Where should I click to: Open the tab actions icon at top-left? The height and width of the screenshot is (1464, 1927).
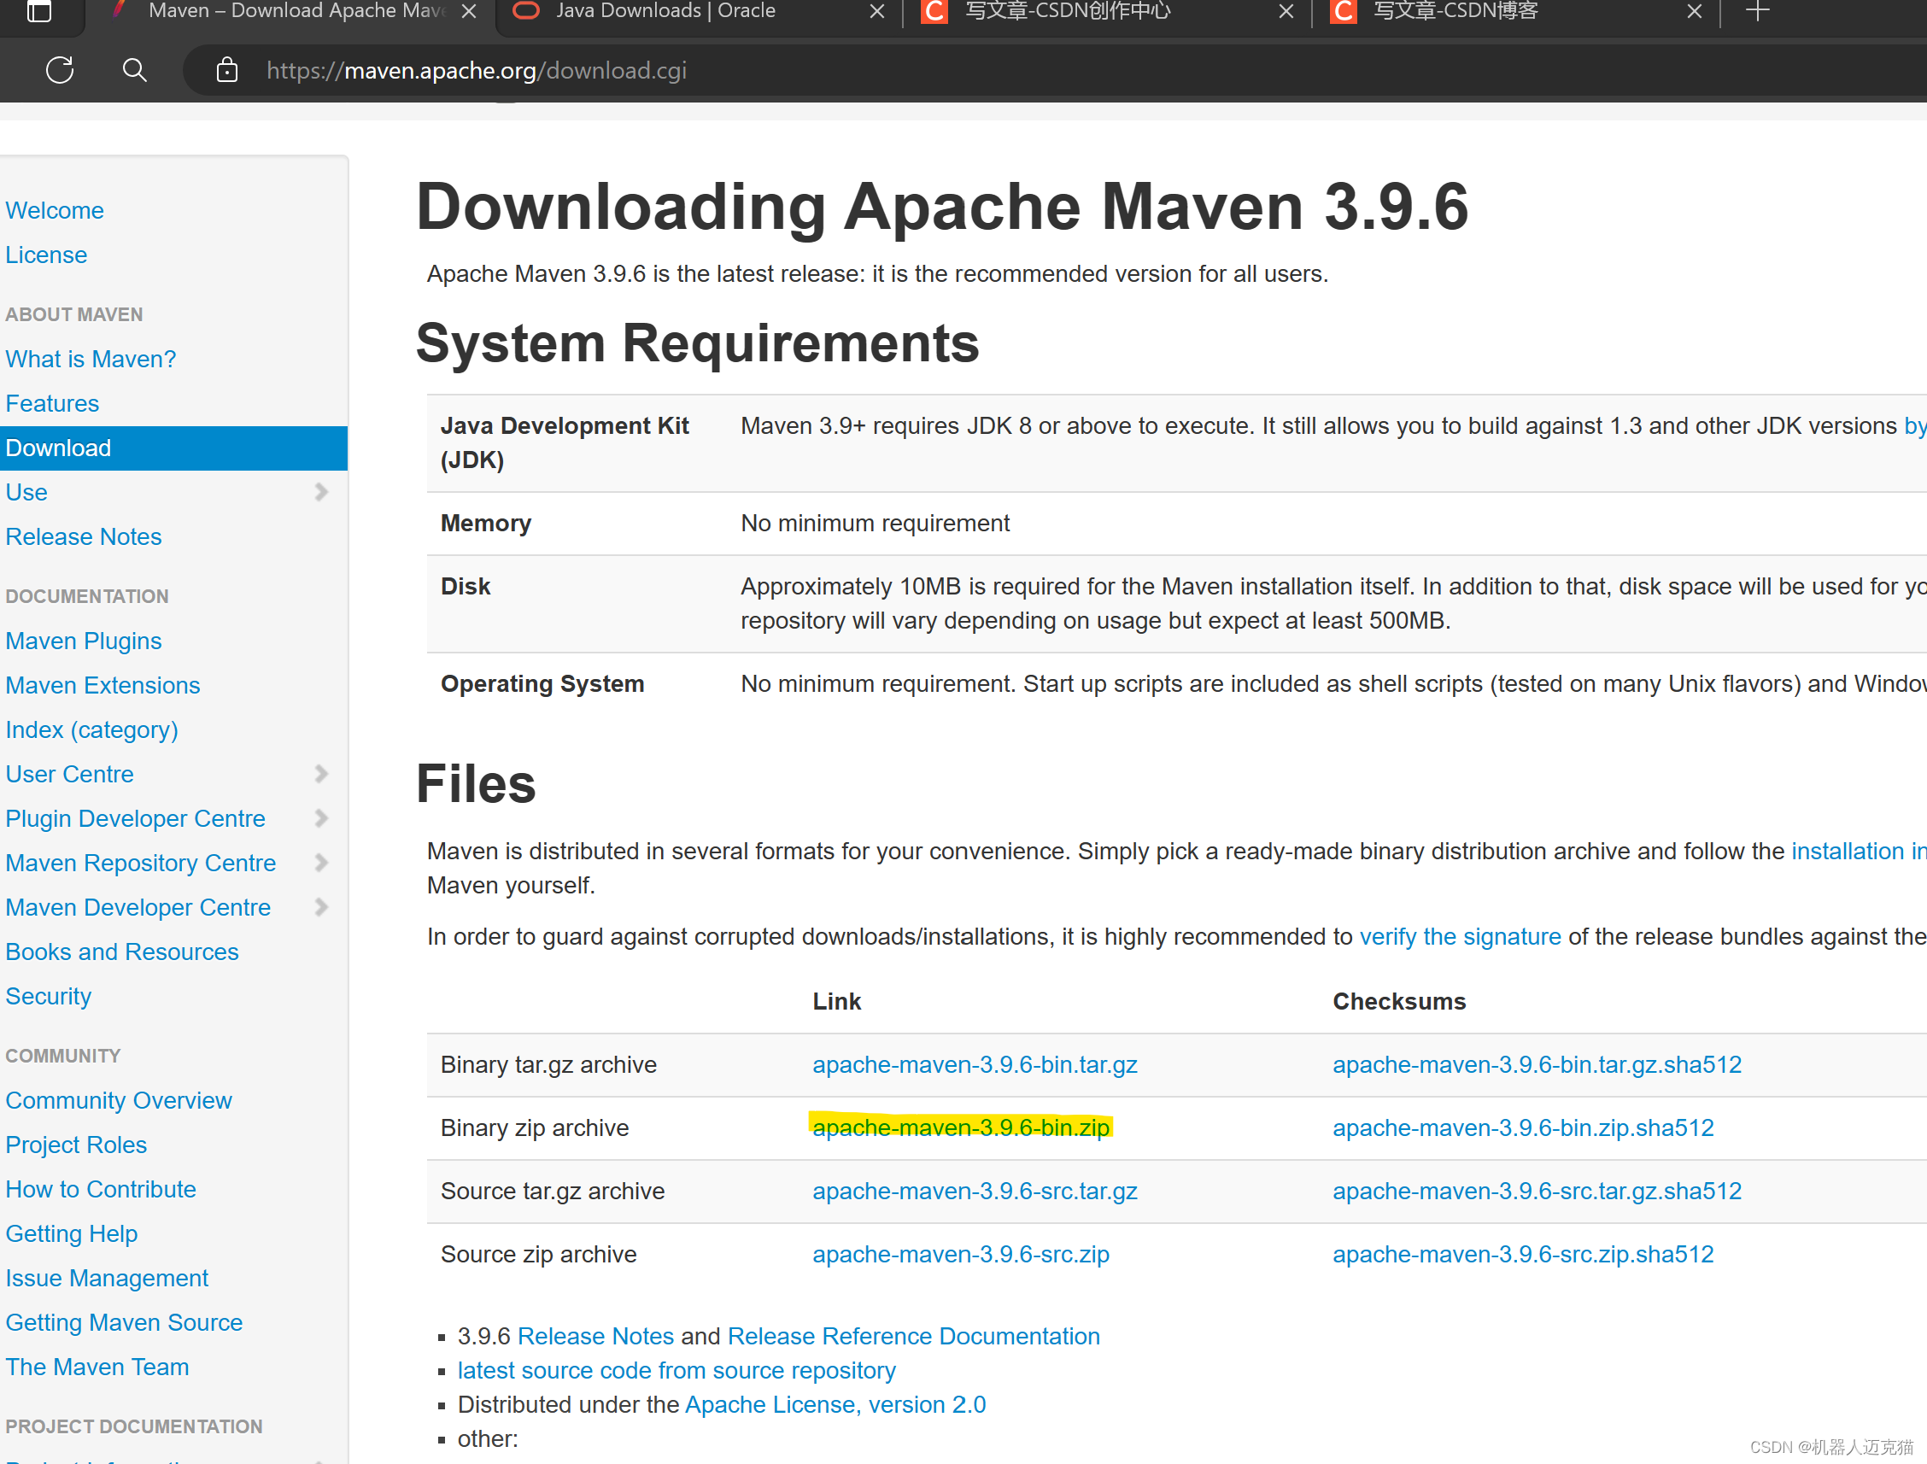pyautogui.click(x=39, y=11)
